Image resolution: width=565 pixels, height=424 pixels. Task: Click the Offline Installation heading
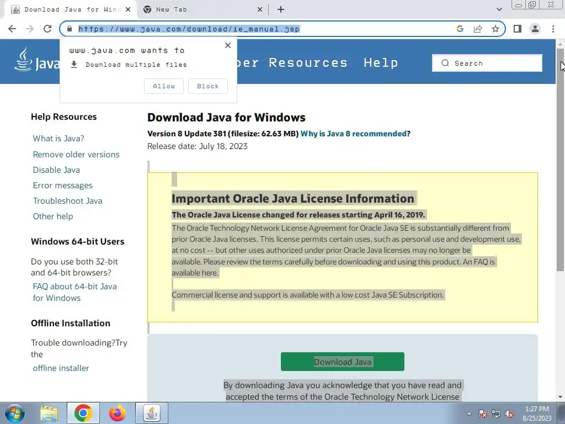(x=71, y=323)
